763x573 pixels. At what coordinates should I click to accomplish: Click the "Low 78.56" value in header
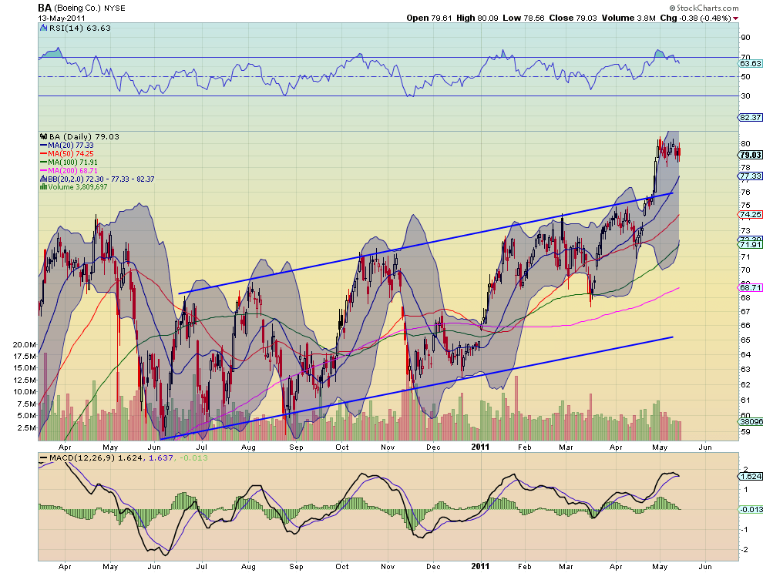coord(523,18)
